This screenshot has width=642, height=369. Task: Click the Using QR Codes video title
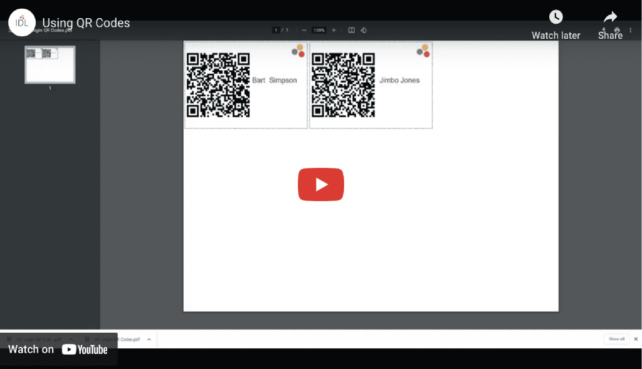click(86, 23)
